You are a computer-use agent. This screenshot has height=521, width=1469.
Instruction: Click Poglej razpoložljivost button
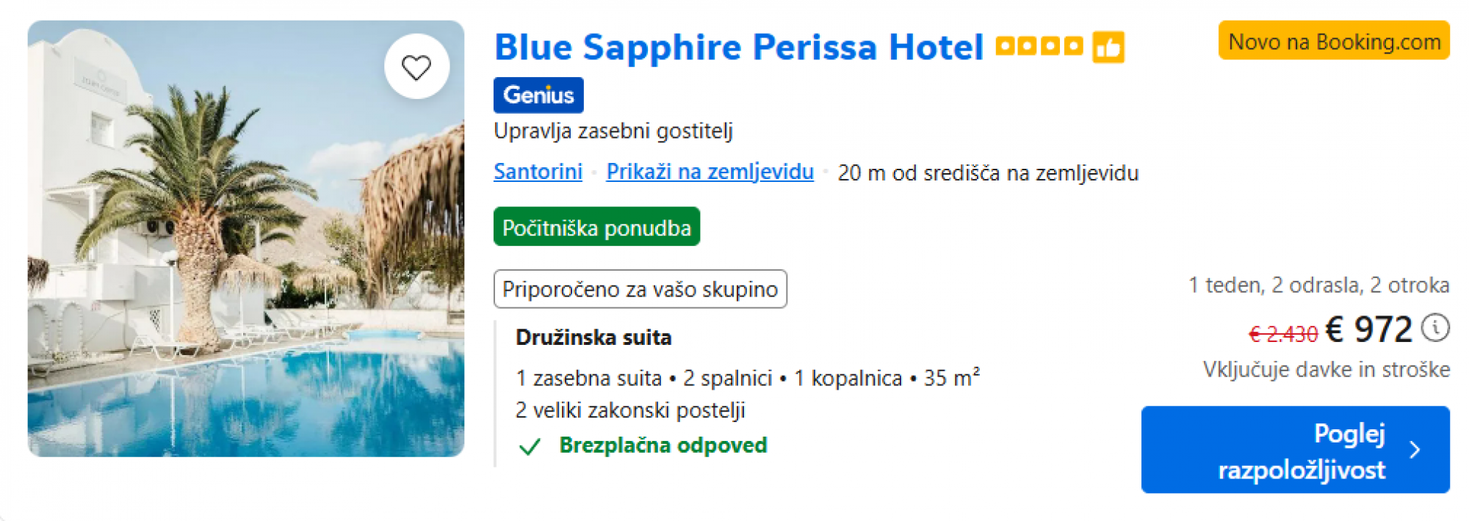click(x=1295, y=449)
